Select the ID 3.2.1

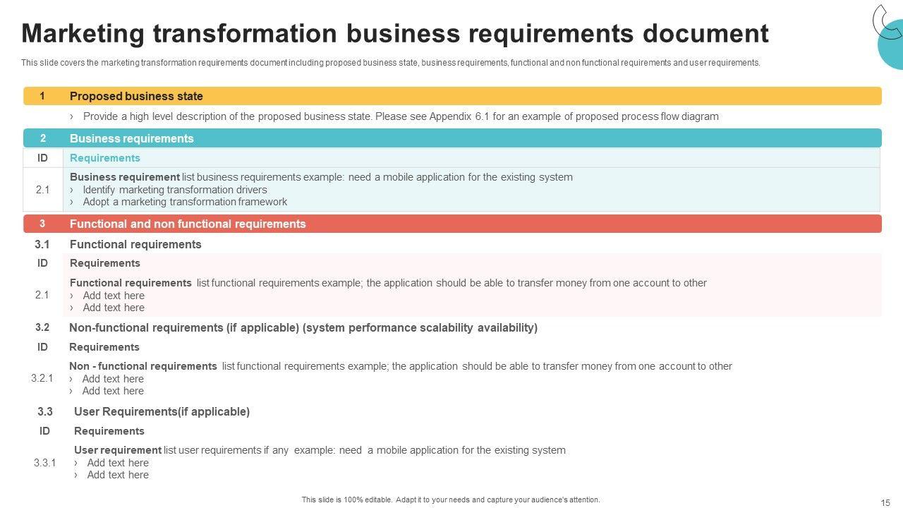(42, 378)
